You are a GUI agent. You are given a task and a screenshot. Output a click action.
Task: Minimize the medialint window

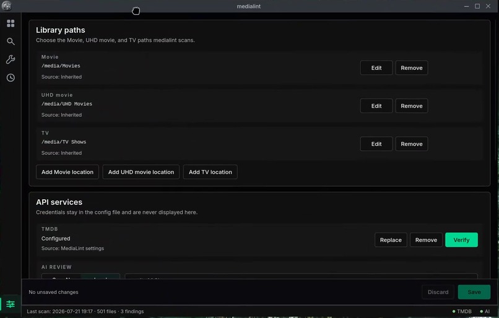click(x=467, y=6)
